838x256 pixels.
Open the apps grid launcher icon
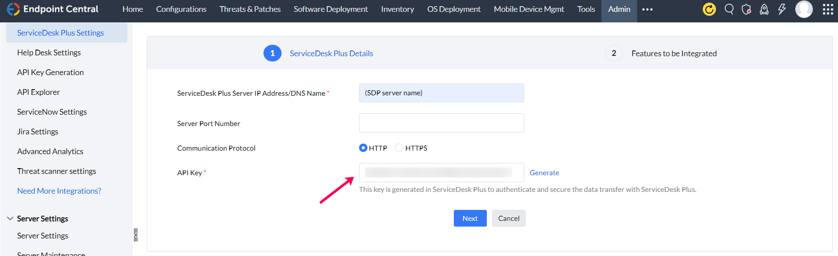(828, 9)
